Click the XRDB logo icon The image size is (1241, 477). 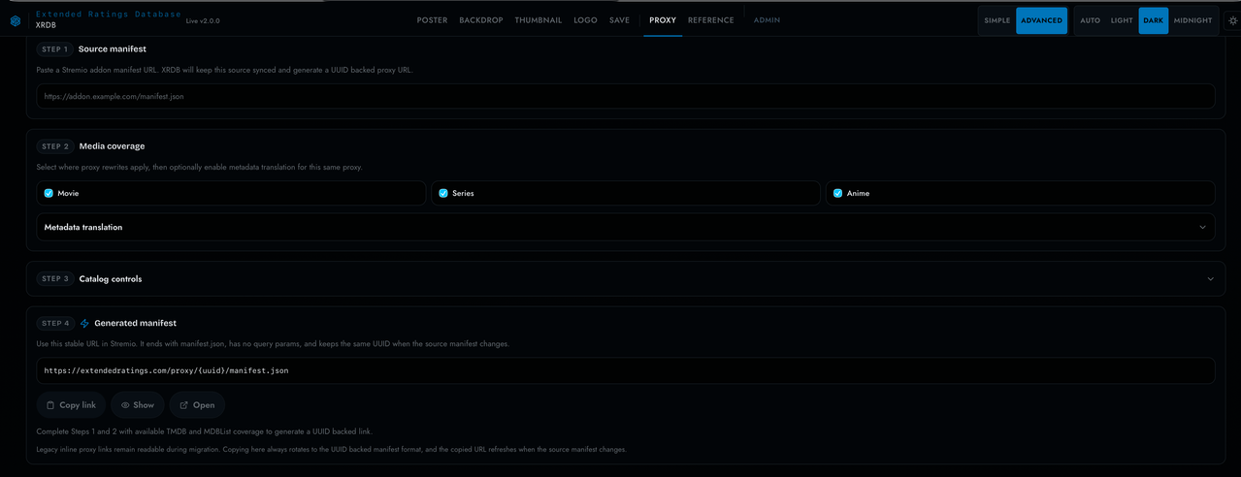click(x=16, y=20)
